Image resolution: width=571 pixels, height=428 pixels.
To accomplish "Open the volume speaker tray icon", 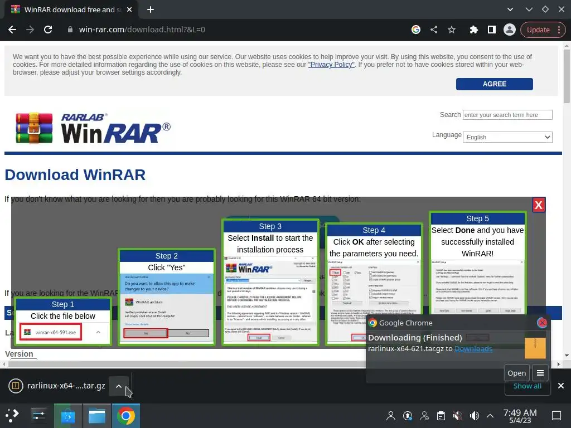I will pos(474,416).
